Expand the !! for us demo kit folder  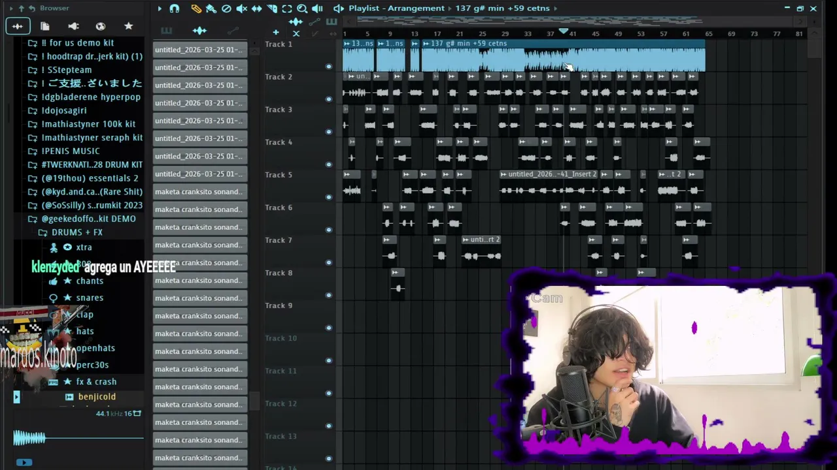[x=77, y=43]
